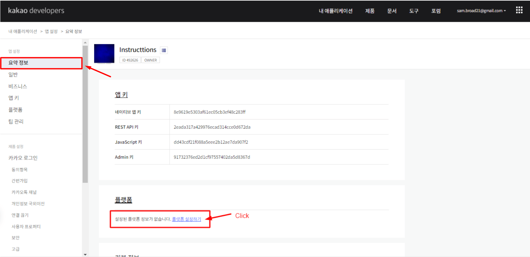The image size is (530, 257).
Task: Open 고급 sidebar sub-item
Action: pos(16,249)
